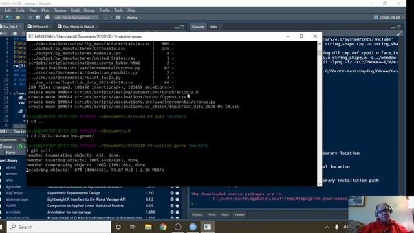Image resolution: width=414 pixels, height=233 pixels.
Task: Open the alphavantager package link
Action: coord(17,199)
